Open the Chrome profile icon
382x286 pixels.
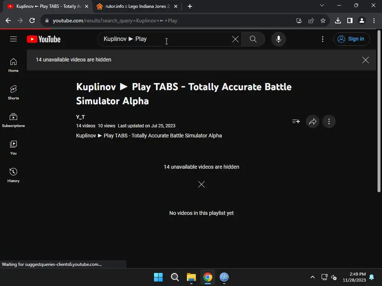coord(362,21)
